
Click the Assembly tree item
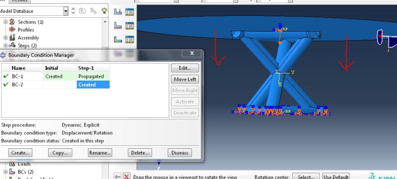tap(28, 38)
